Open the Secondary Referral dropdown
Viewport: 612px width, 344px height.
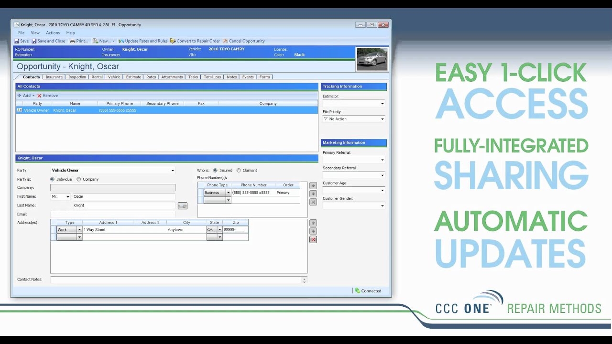(x=382, y=175)
